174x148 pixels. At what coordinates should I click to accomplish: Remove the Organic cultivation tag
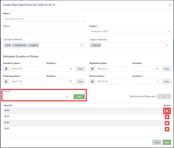[x=29, y=45]
